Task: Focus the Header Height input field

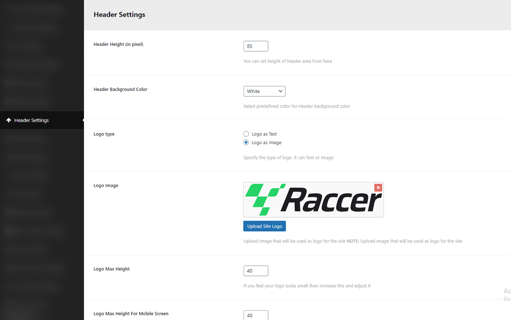Action: (x=256, y=46)
